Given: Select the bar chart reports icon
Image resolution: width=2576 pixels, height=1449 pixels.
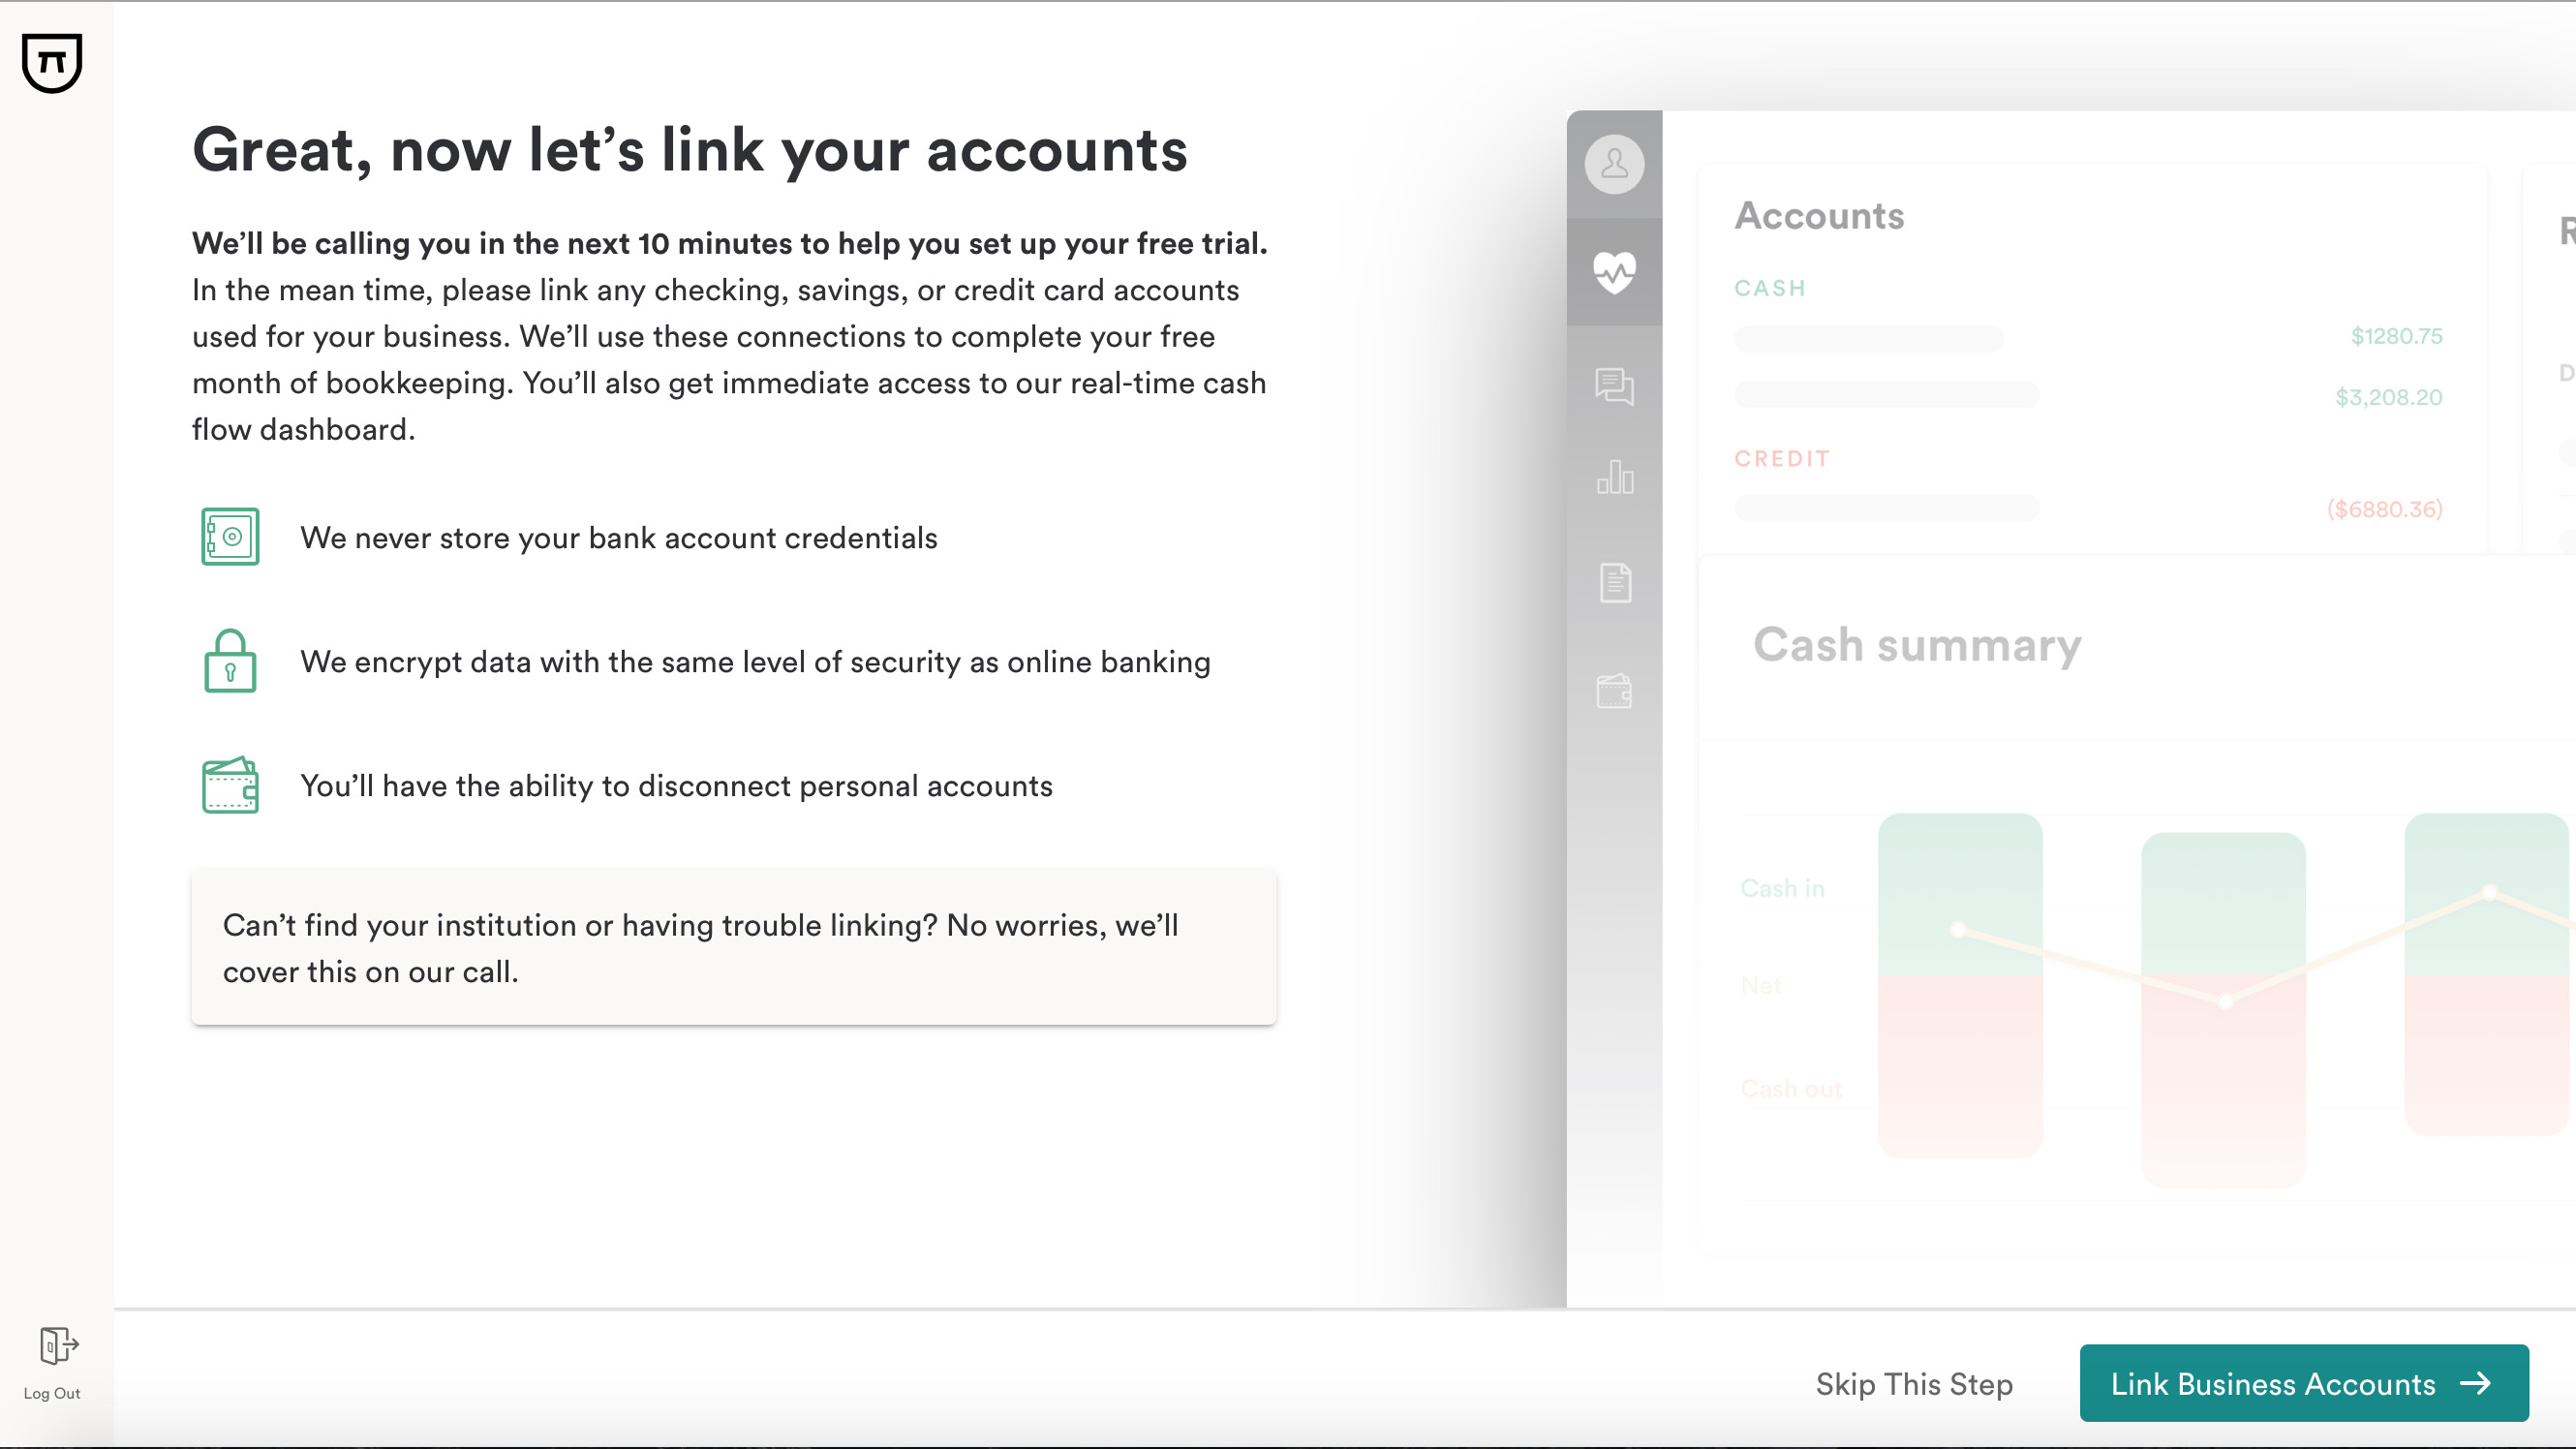Looking at the screenshot, I should point(1615,476).
